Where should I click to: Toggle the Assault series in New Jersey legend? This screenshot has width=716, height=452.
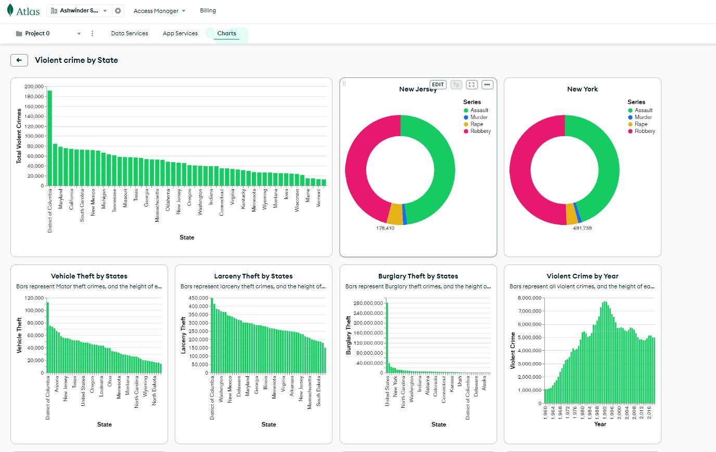coord(478,110)
